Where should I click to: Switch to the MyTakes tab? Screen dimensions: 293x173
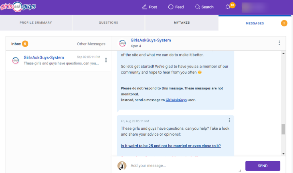182,22
